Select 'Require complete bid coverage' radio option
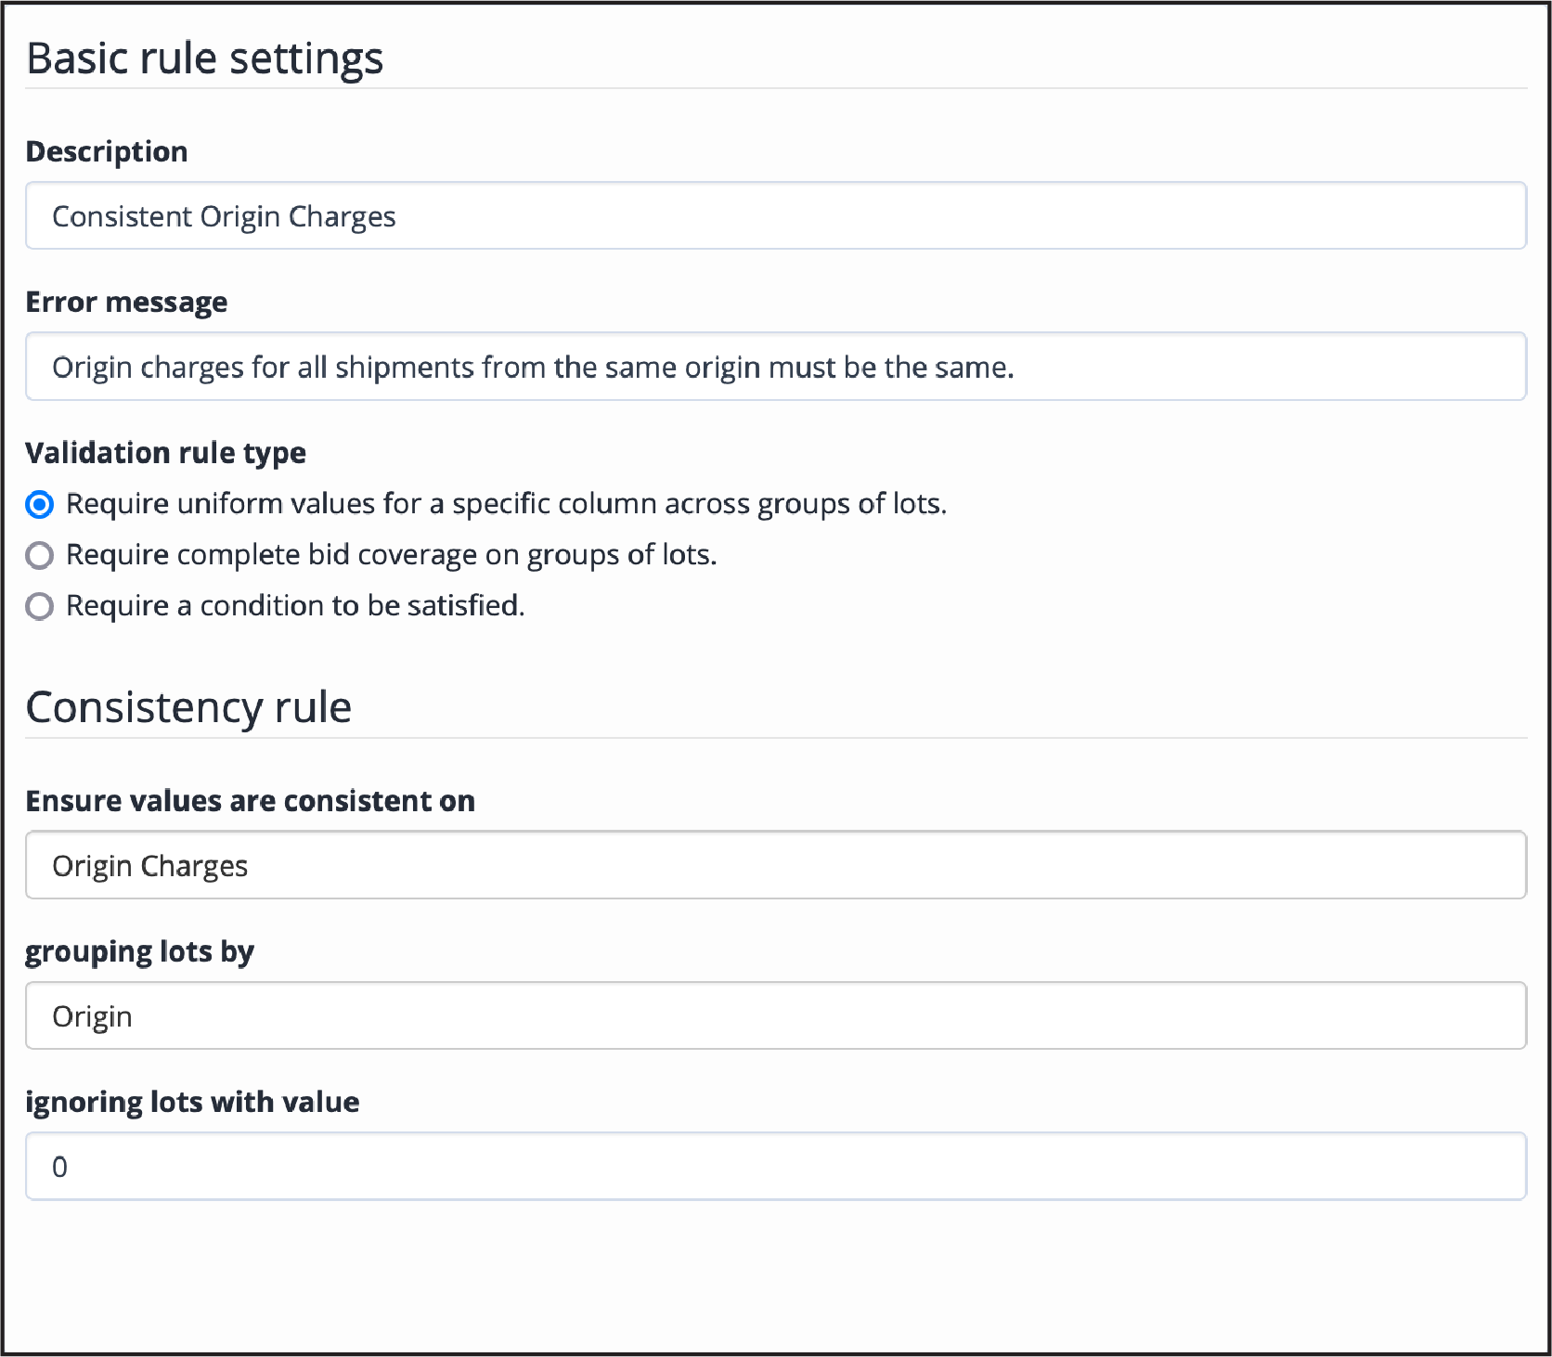The height and width of the screenshot is (1357, 1552). tap(39, 556)
